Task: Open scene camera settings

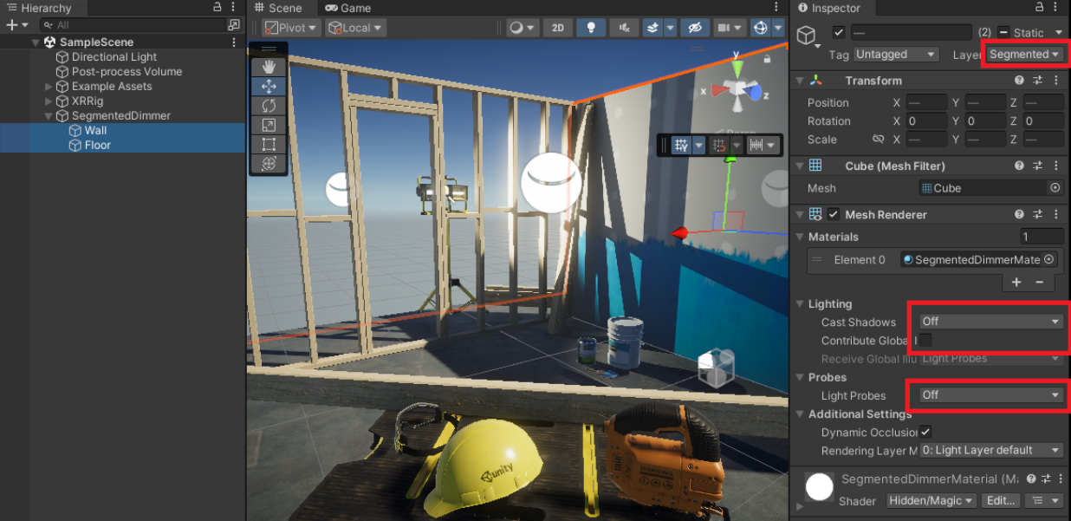Action: point(729,28)
